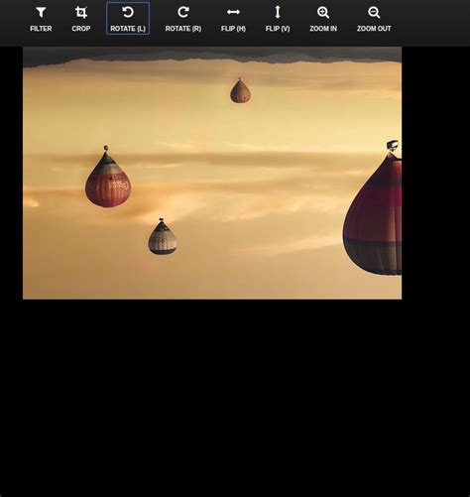Rotate the image left
The width and height of the screenshot is (470, 497).
coord(128,19)
